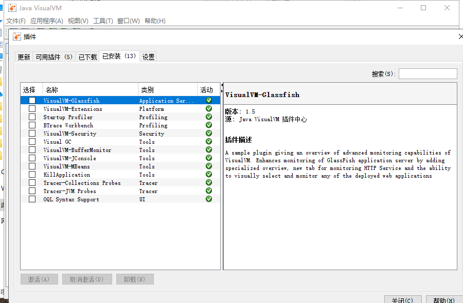
Task: Focus the 搜索(S) search field
Action: point(428,73)
